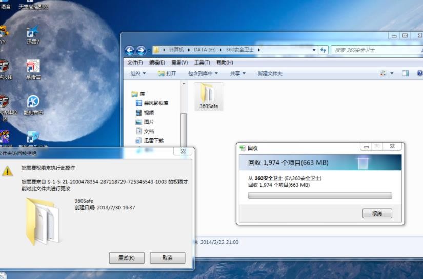Click 重试(R) in the access denied dialog

(x=127, y=257)
